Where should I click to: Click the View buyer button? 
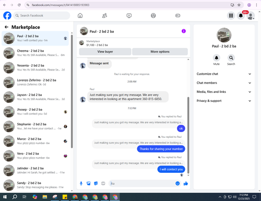105,52
